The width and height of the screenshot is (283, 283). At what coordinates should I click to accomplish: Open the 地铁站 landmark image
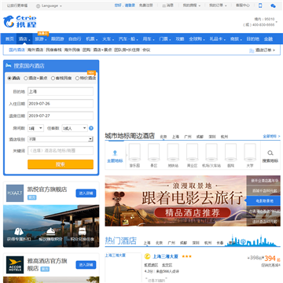173,153
